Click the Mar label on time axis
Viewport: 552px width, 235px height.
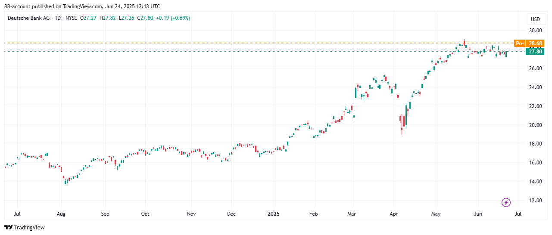(352, 214)
